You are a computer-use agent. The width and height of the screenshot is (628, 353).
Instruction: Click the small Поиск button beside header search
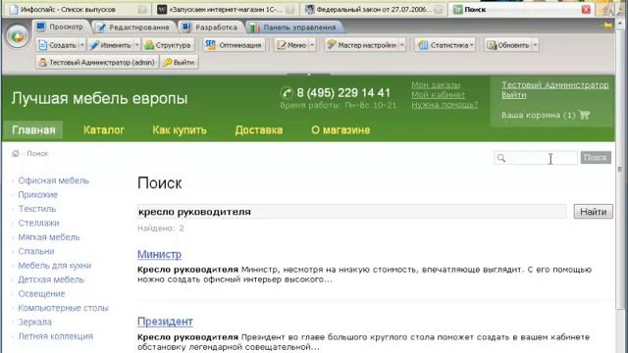point(596,158)
